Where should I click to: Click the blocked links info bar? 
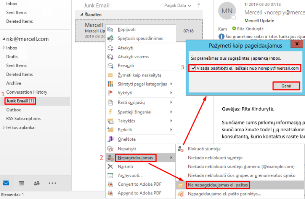262,37
